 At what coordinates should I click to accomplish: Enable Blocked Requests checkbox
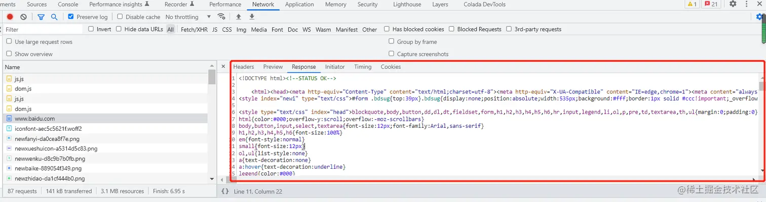pyautogui.click(x=452, y=29)
